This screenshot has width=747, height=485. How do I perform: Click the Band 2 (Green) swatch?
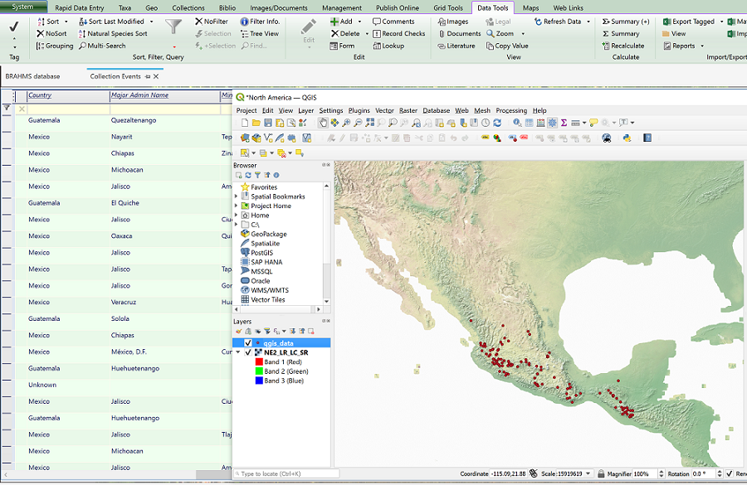[x=259, y=371]
